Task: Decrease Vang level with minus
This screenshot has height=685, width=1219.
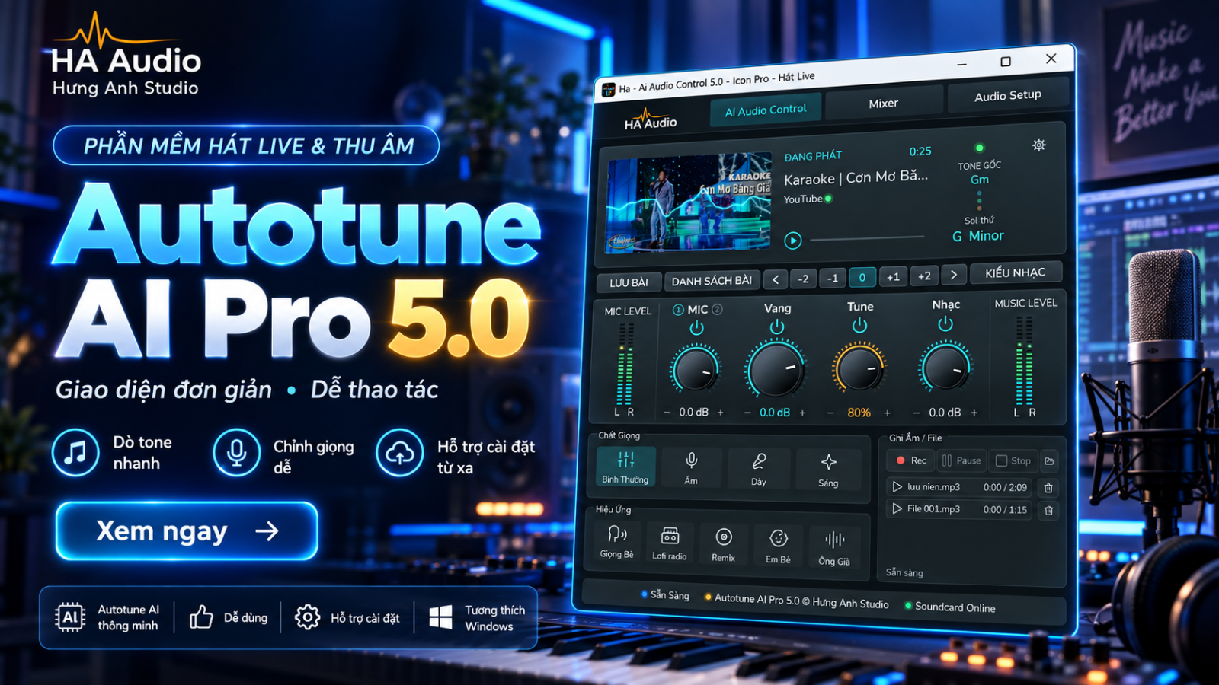Action: (x=747, y=413)
